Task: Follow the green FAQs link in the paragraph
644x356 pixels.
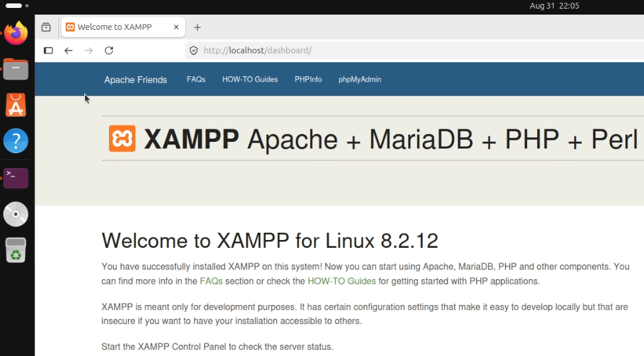Action: click(x=211, y=281)
